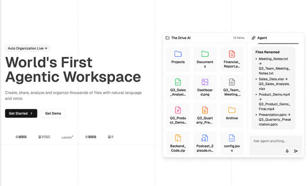Click the 12 items count label
Viewport: 307px width, 186px height.
238,38
